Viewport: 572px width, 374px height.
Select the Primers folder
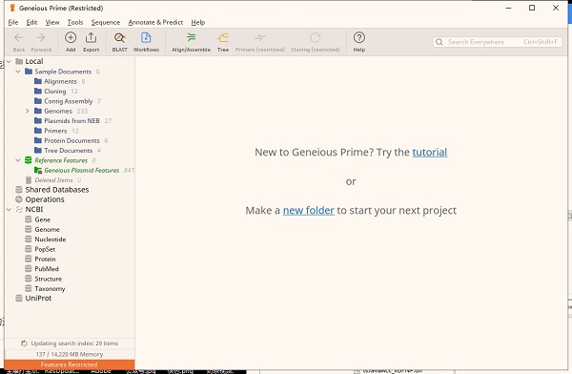coord(56,131)
